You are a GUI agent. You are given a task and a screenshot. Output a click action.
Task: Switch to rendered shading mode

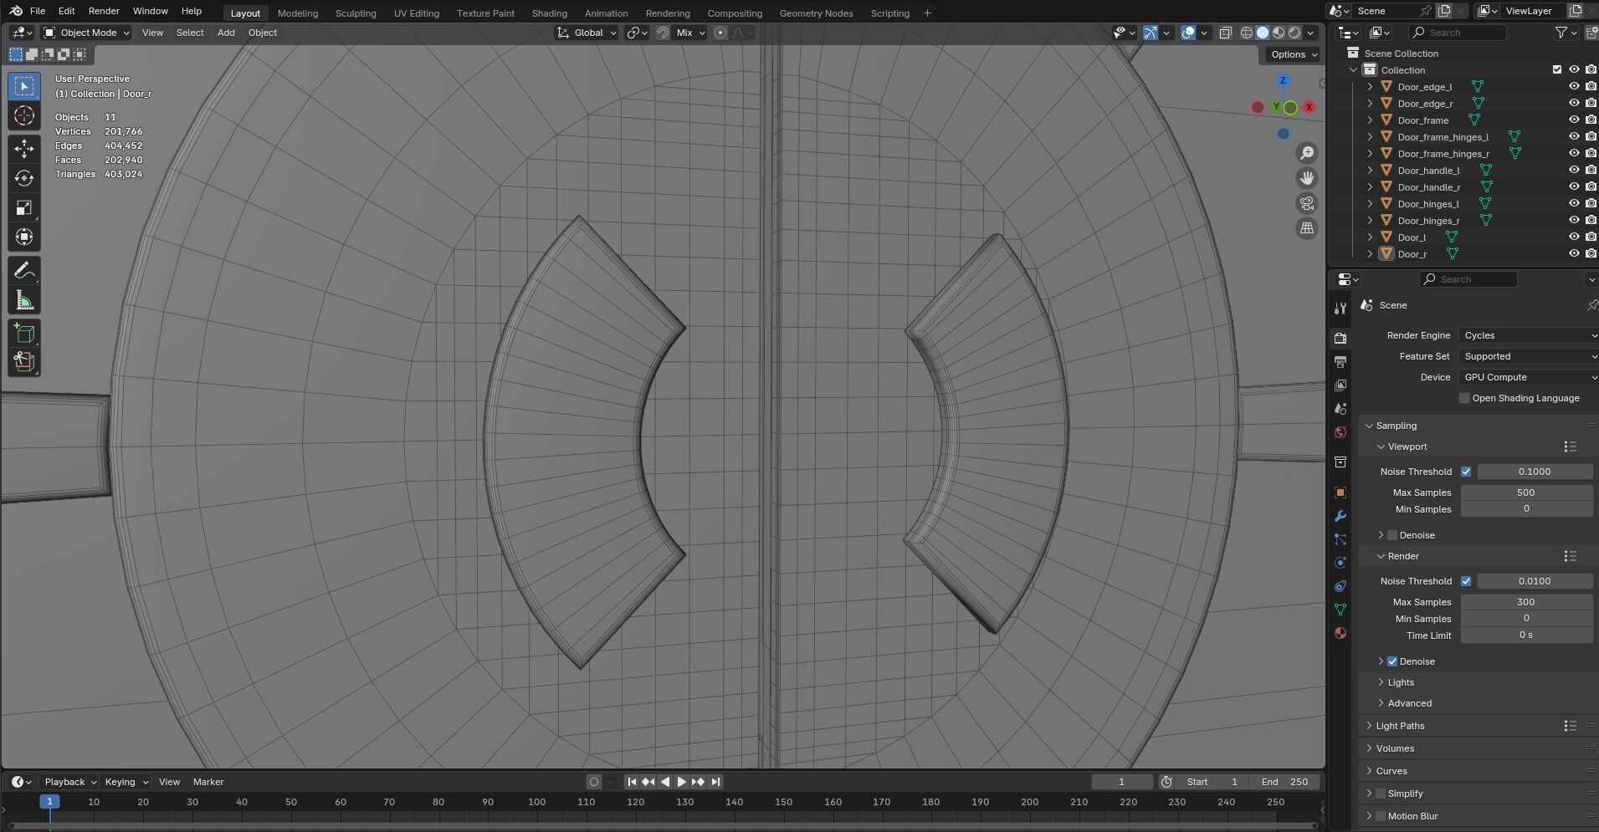click(x=1294, y=33)
